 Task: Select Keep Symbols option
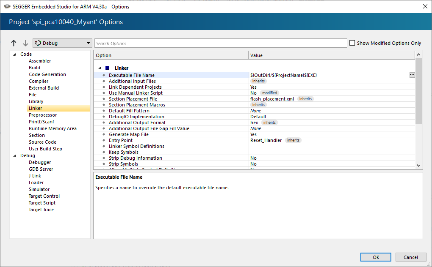[123, 152]
